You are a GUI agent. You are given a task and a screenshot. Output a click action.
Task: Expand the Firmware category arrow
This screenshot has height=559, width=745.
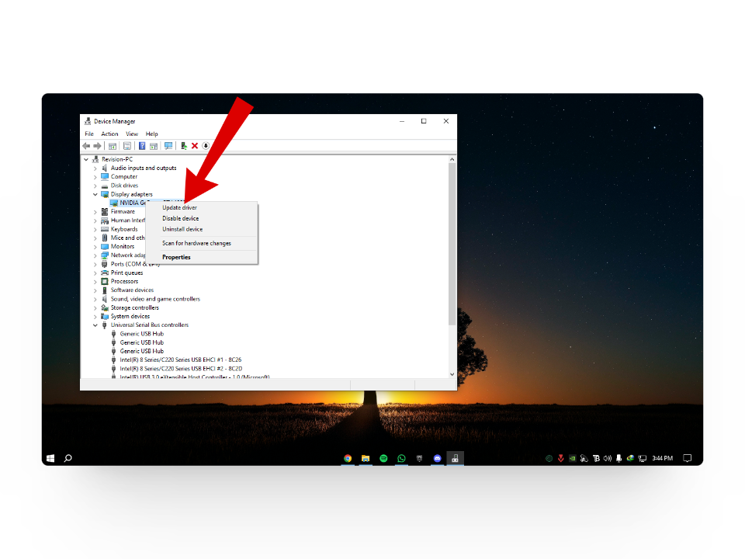click(x=95, y=212)
